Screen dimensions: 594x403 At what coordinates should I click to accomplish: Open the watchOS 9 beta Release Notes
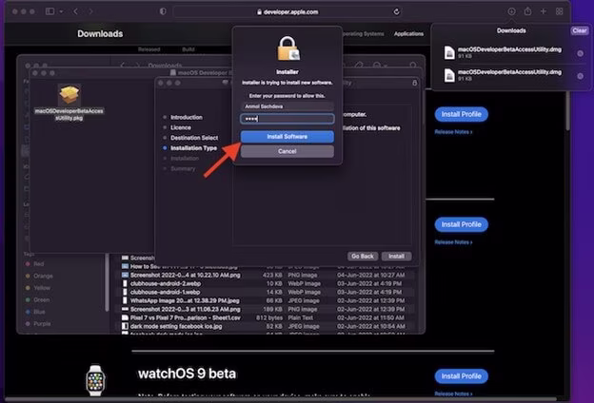pyautogui.click(x=453, y=393)
